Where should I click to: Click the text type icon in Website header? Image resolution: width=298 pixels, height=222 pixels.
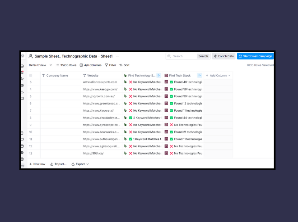pyautogui.click(x=84, y=76)
